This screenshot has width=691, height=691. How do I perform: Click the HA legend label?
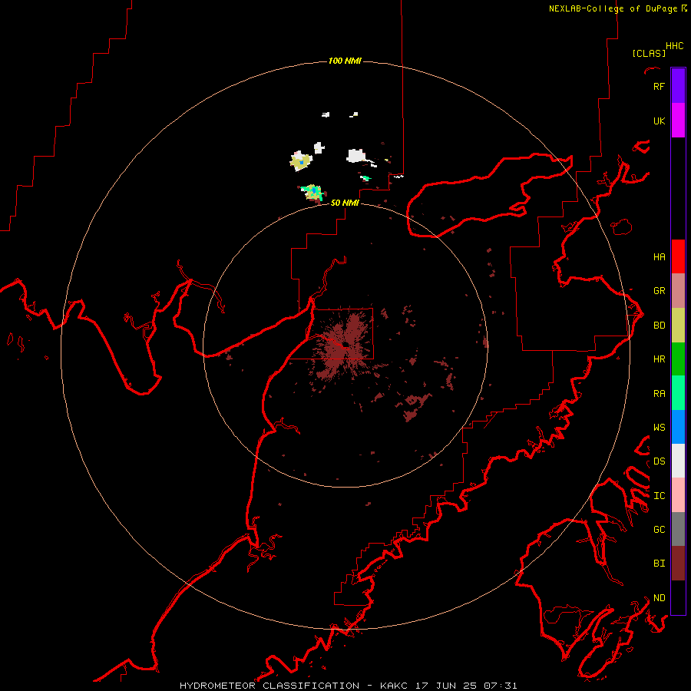coord(659,256)
